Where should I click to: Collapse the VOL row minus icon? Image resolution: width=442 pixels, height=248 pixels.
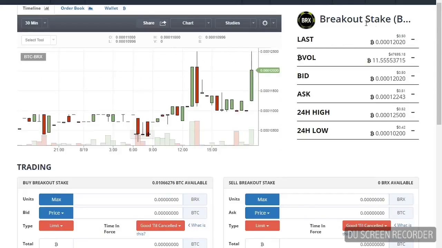413,58
